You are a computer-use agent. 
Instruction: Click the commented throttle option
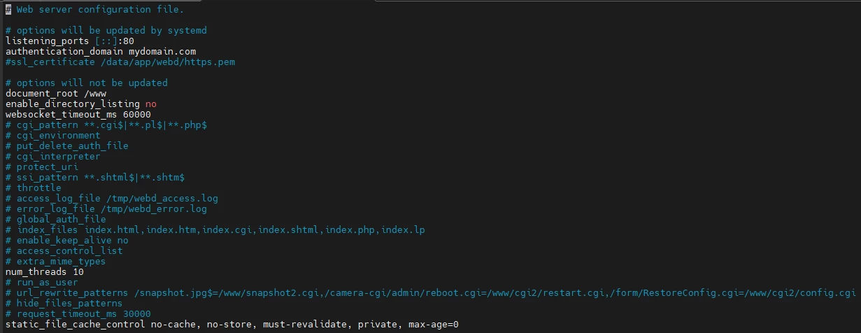[x=39, y=188]
